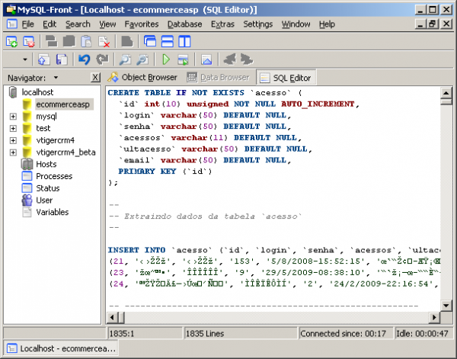Cascade windows using the overlapping windows icon

point(150,41)
